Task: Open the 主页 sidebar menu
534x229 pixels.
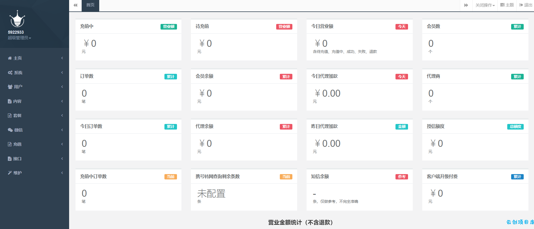Action: click(35, 58)
